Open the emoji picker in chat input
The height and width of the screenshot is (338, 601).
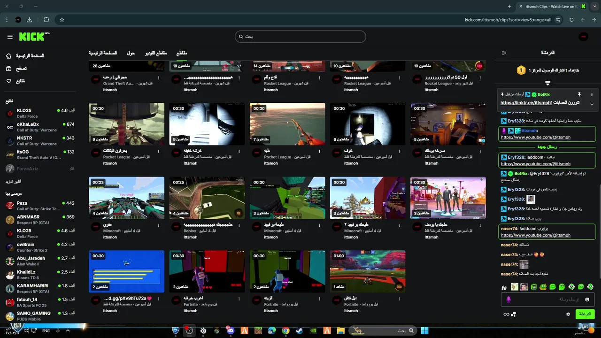pos(587,300)
